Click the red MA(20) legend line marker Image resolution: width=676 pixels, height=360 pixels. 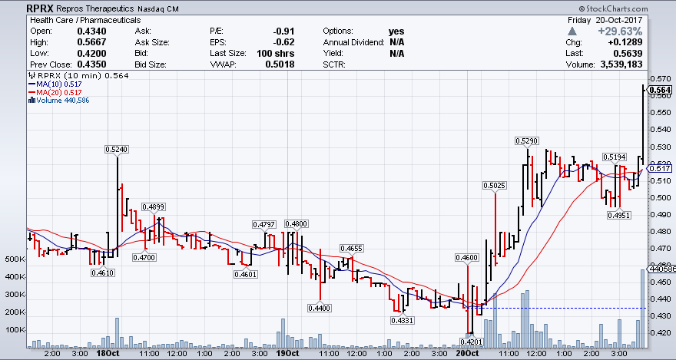point(30,91)
